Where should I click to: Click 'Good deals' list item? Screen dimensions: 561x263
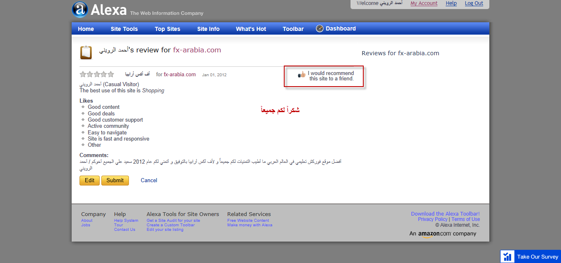click(101, 113)
